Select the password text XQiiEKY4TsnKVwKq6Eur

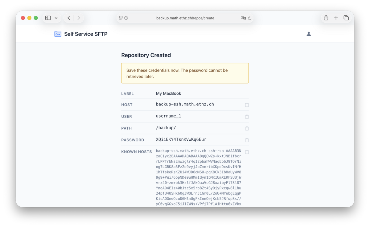tap(181, 139)
